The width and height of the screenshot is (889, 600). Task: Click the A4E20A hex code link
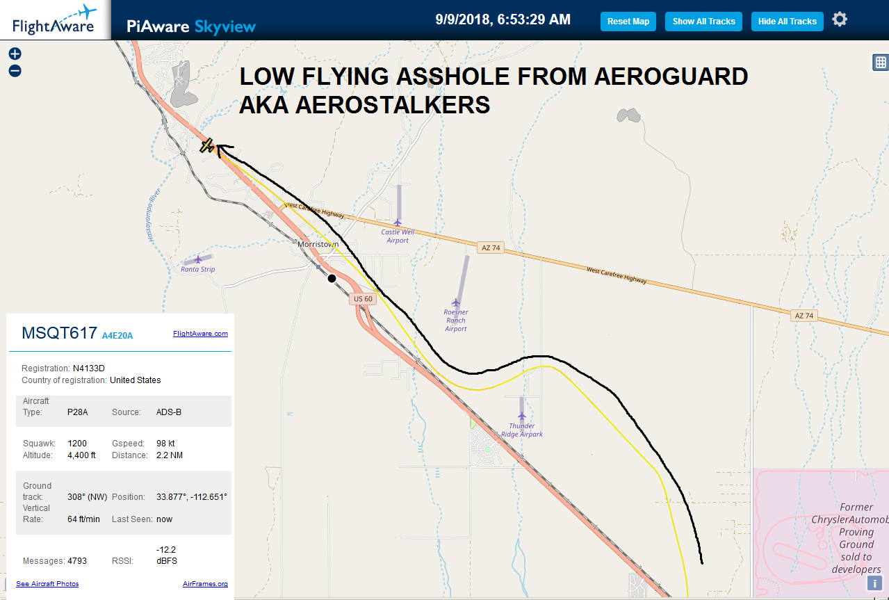tap(117, 336)
